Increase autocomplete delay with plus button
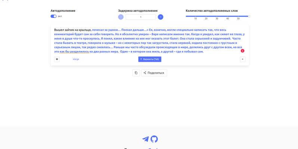 [161, 17]
